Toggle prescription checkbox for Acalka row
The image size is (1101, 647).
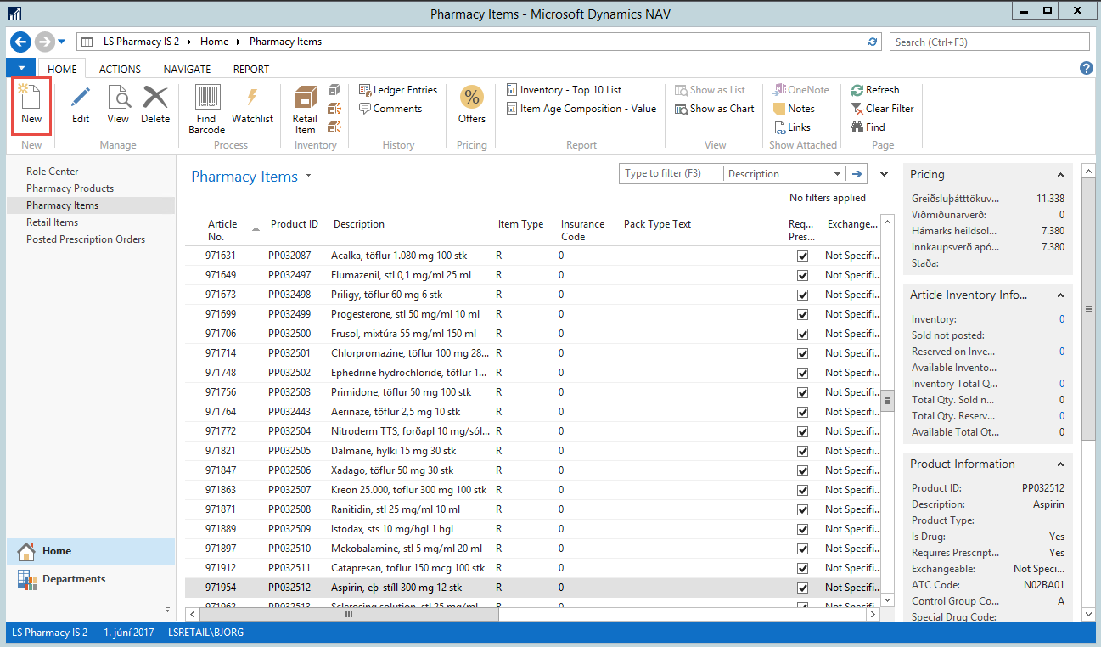click(802, 256)
